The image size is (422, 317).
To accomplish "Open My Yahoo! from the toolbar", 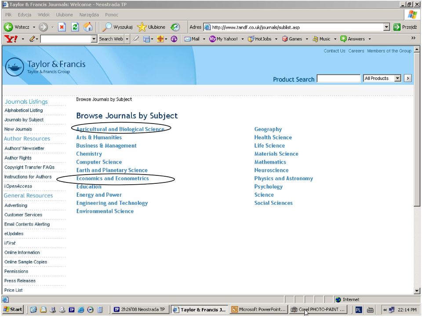I will (x=223, y=39).
